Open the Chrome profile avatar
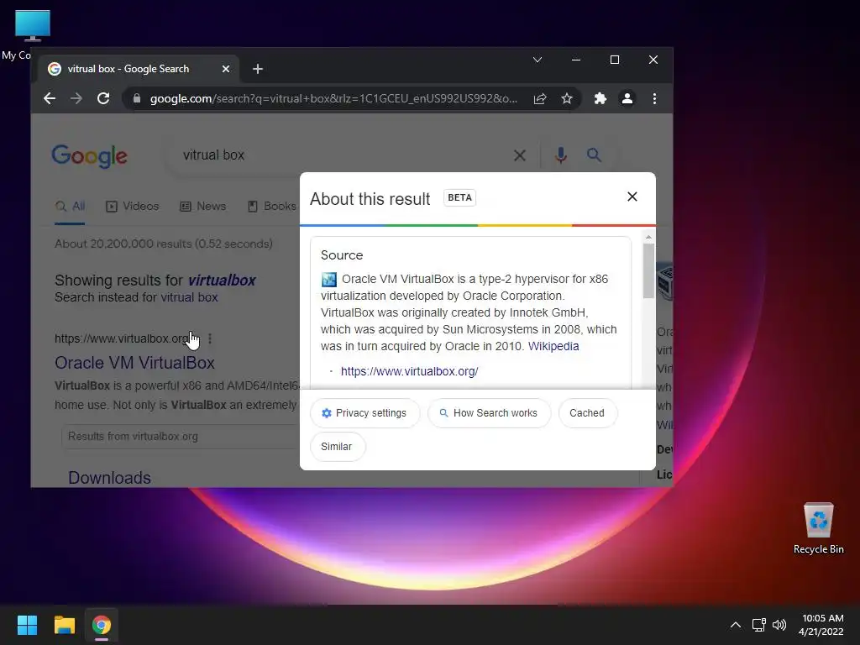The height and width of the screenshot is (645, 860). pyautogui.click(x=627, y=99)
